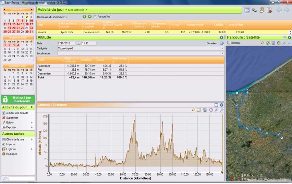The height and width of the screenshot is (184, 292).
Task: Click the time field 15:13
Action: tap(89, 43)
